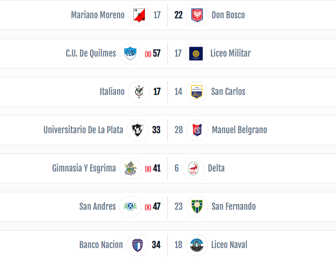Click the Mariano Moreno club crest
Viewport: 336px width, 257px height.
tap(139, 15)
